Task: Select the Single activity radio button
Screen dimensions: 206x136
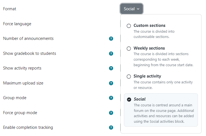Action: (129, 76)
